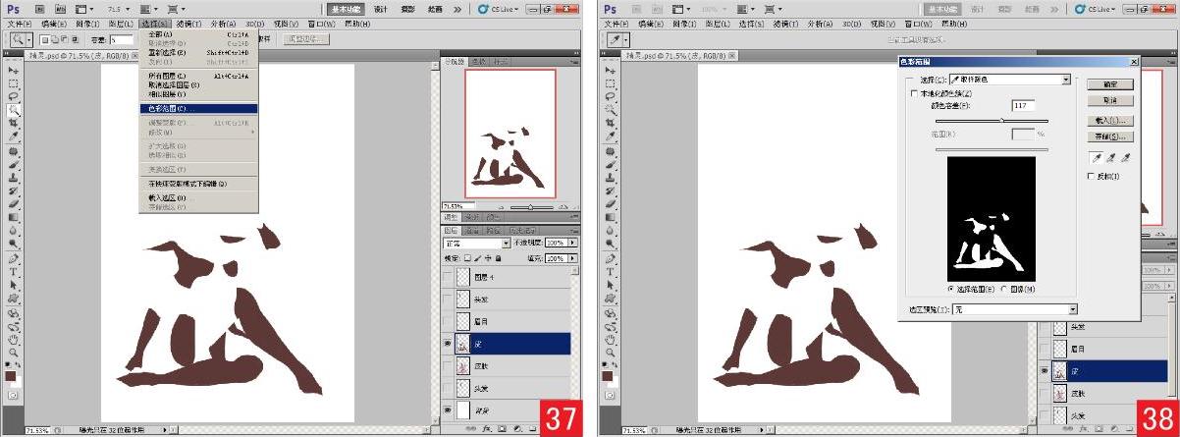Select the Move tool in right window's toolbox

(611, 72)
